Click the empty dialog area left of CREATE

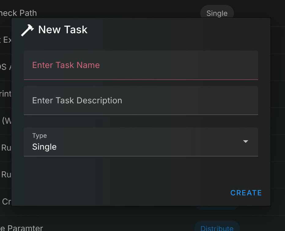(122, 193)
